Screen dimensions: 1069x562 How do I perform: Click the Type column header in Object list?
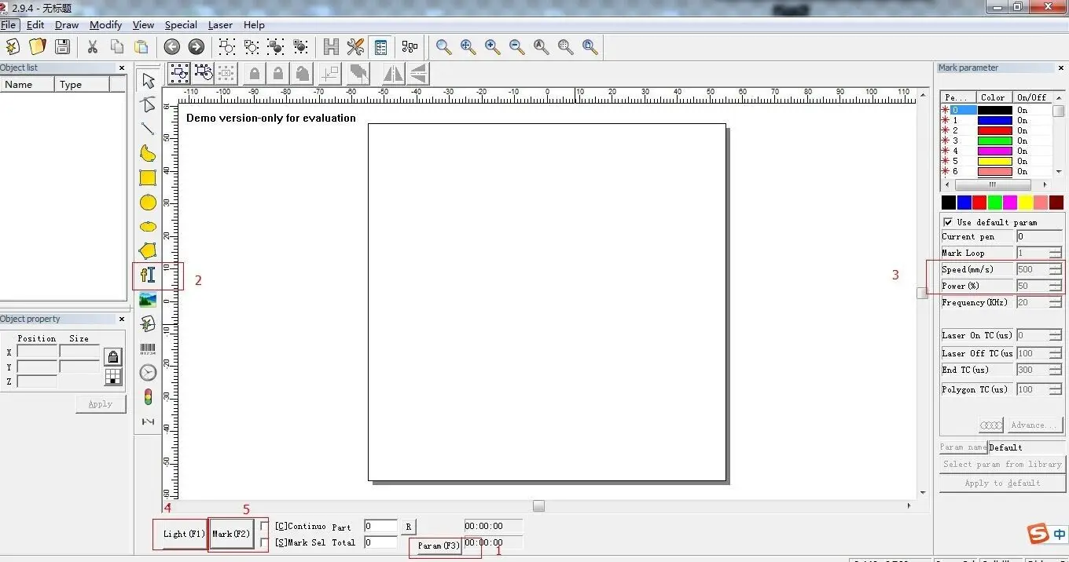[82, 85]
